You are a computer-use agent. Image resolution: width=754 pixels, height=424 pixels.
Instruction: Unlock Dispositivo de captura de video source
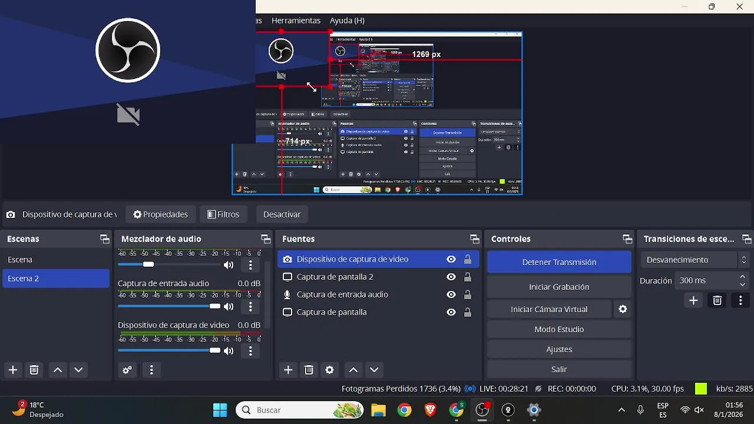tap(468, 259)
